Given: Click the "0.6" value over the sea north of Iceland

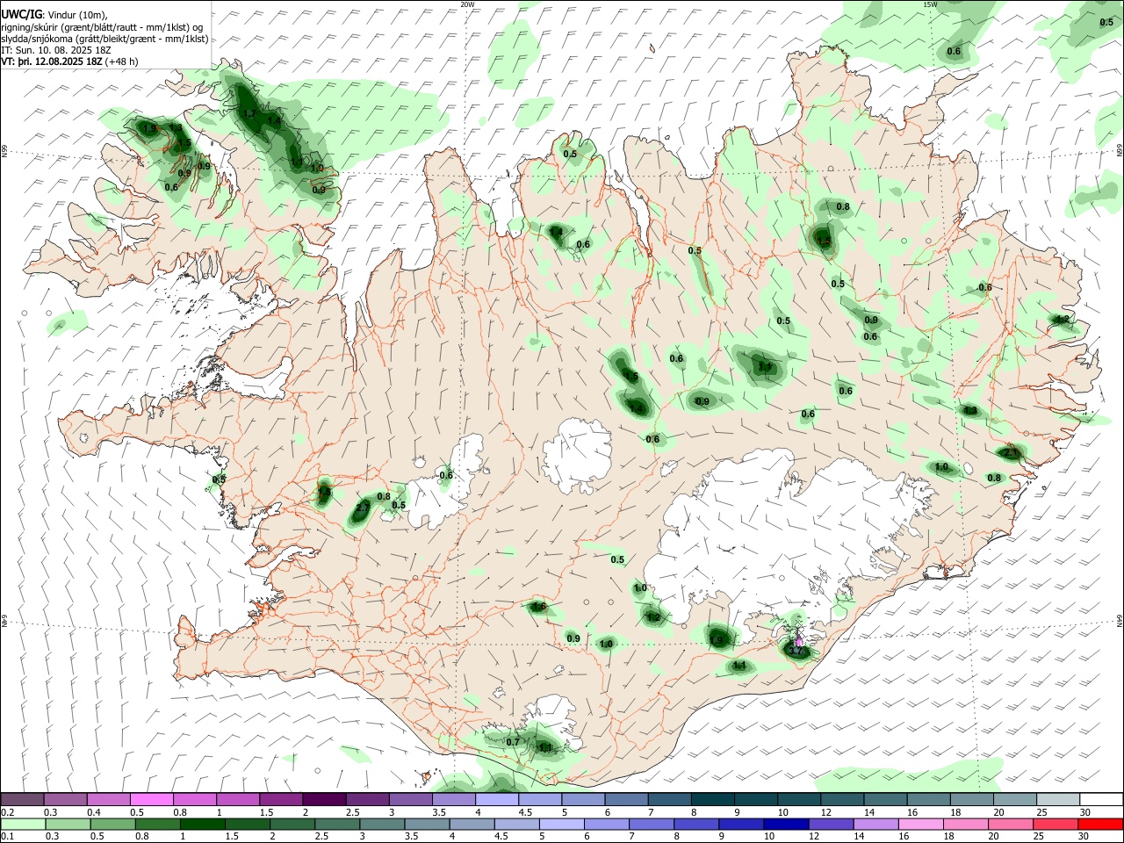Looking at the screenshot, I should point(954,52).
